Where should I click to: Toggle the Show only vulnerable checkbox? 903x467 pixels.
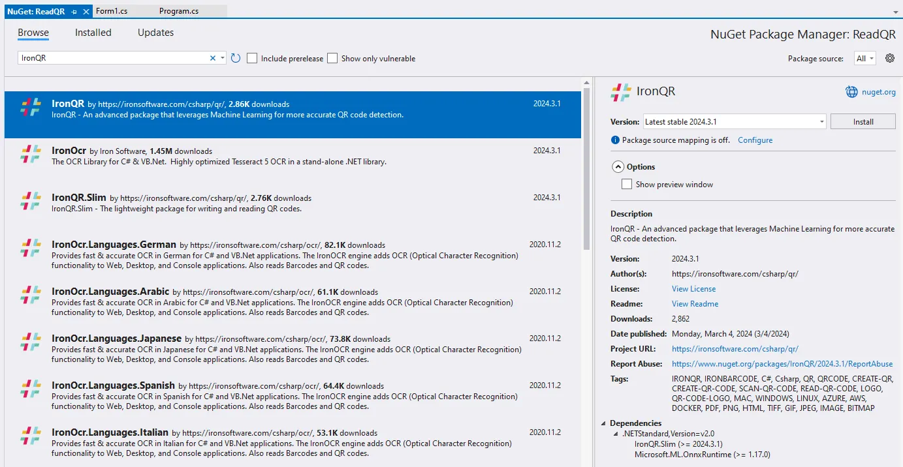coord(332,58)
